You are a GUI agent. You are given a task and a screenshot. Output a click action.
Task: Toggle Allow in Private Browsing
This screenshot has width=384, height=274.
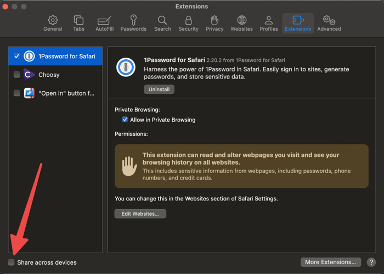125,120
